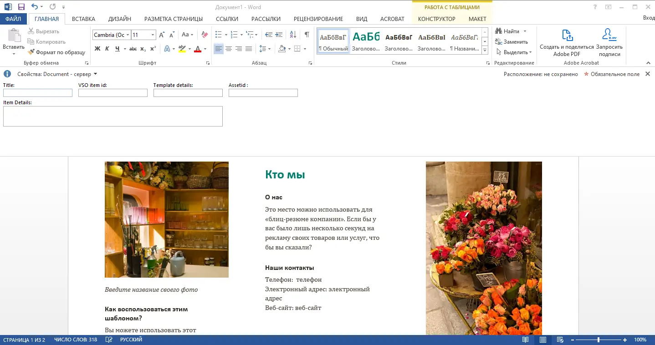Screen dimensions: 655x345
Task: Open the font name Cambria dropdown
Action: pos(128,35)
